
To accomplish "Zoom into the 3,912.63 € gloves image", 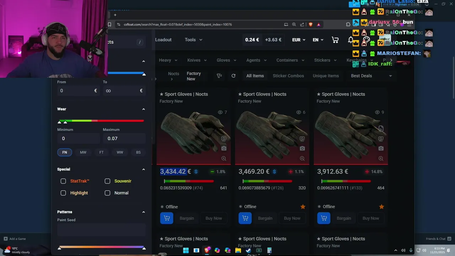I will click(381, 158).
